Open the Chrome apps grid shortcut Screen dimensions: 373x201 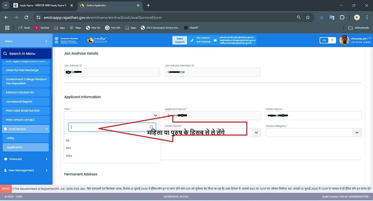click(7, 28)
